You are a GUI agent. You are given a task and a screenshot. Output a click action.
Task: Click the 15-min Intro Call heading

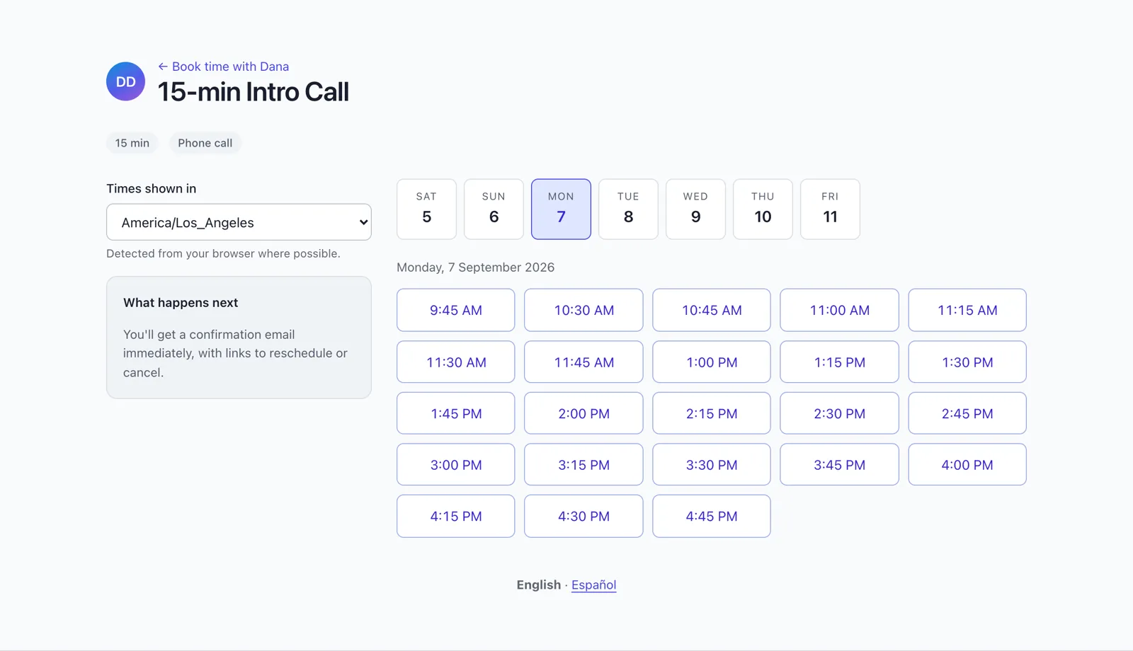[x=254, y=92]
